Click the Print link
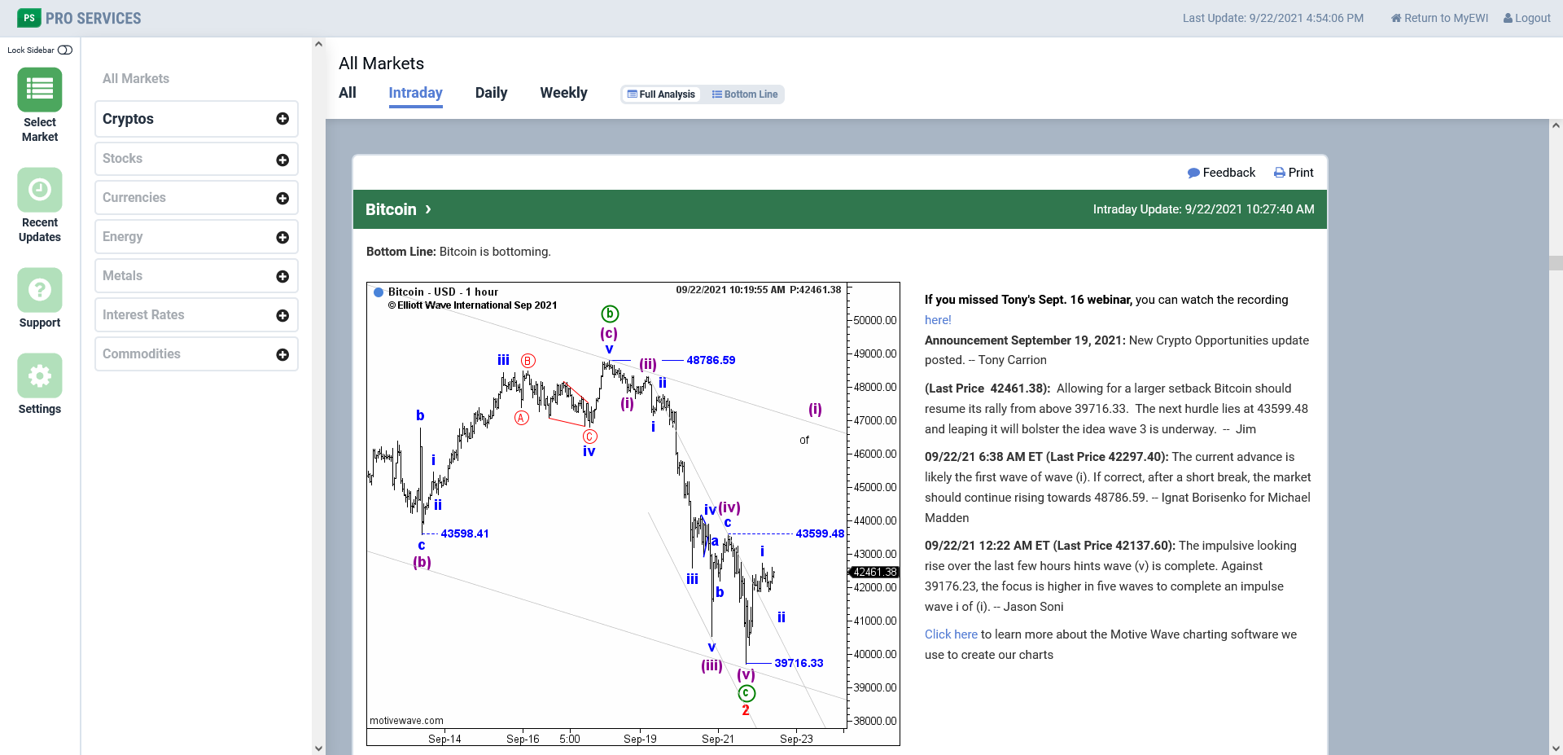This screenshot has width=1563, height=755. (1294, 173)
